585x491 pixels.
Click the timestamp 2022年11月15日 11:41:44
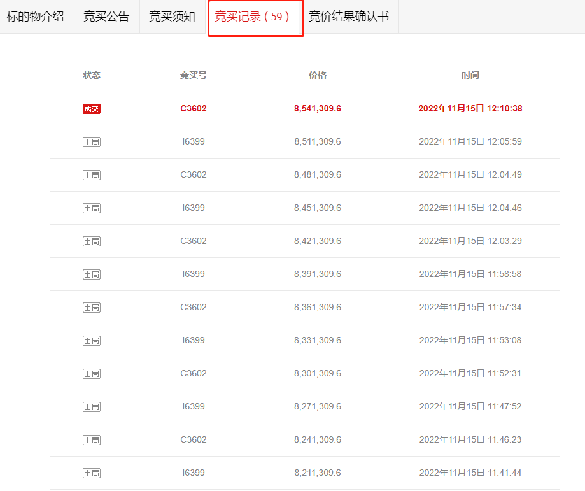point(470,473)
